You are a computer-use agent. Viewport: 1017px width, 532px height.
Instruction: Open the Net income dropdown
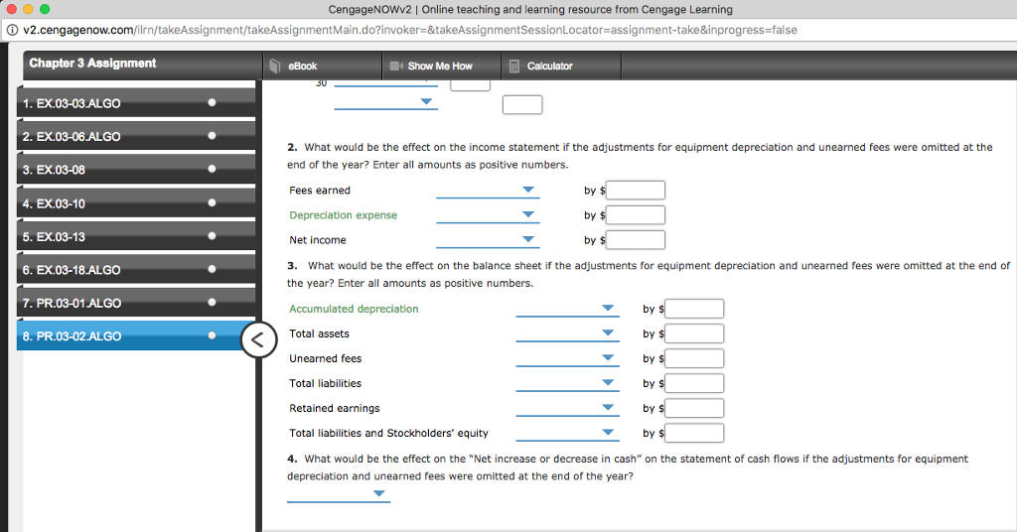488,240
